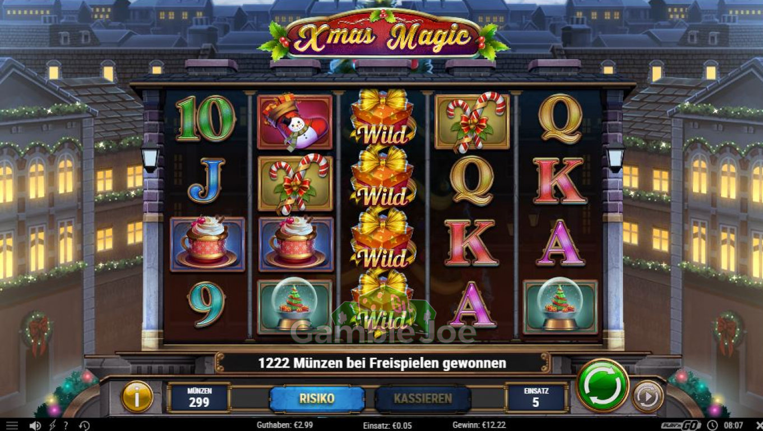Click the KASSIEREN collect button
Viewport: 763px width, 431px height.
[x=423, y=398]
